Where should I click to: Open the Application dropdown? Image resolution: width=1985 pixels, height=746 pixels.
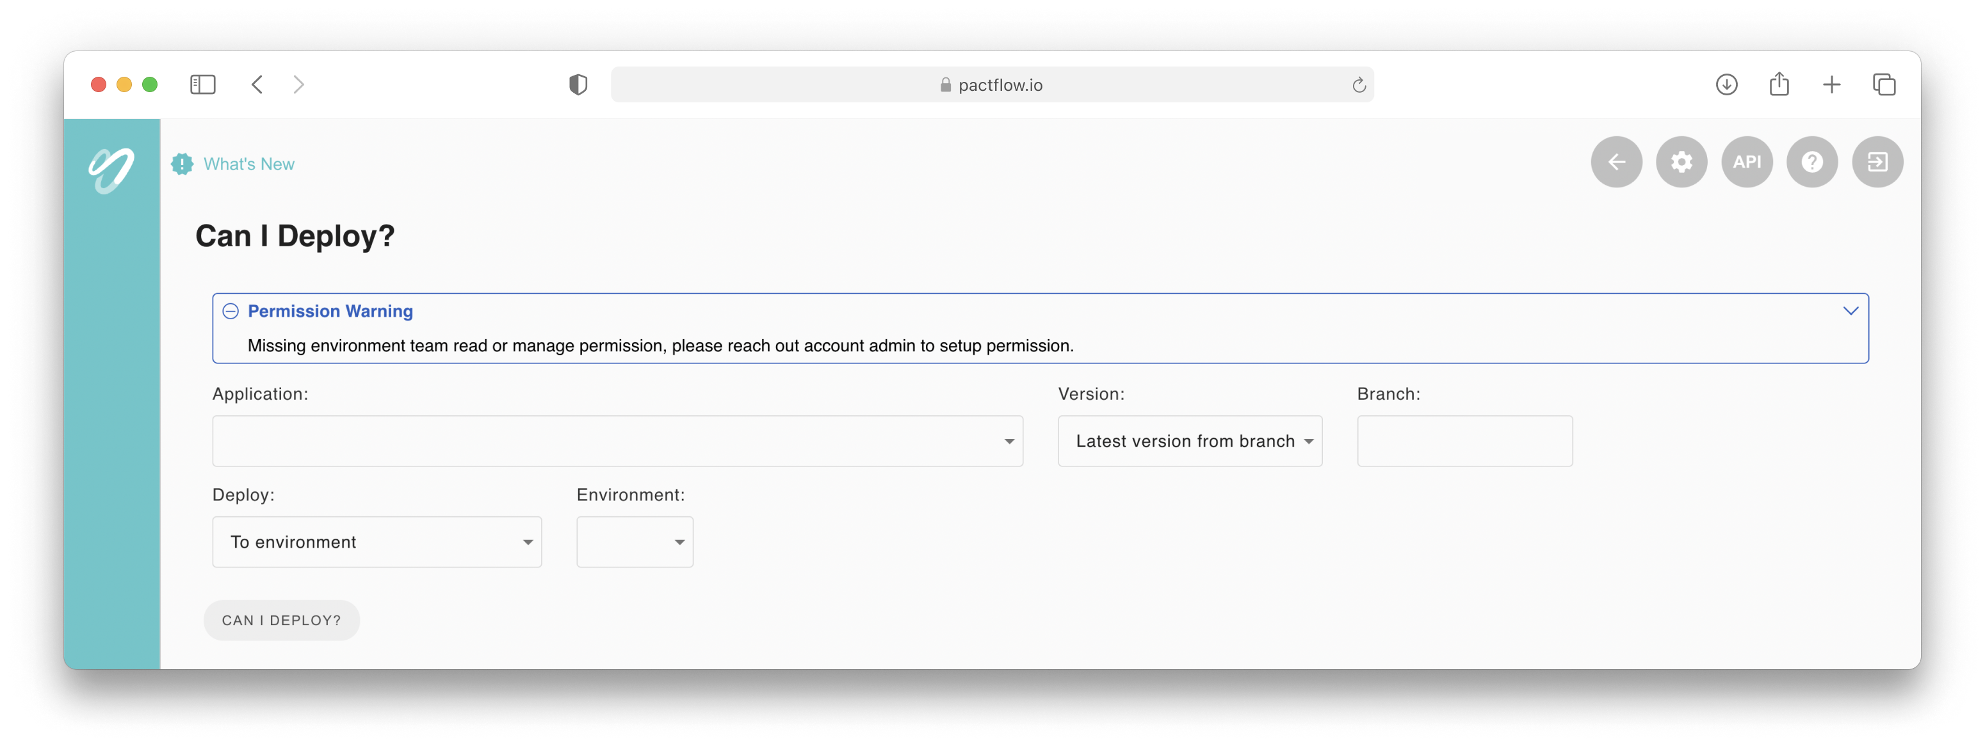tap(617, 441)
